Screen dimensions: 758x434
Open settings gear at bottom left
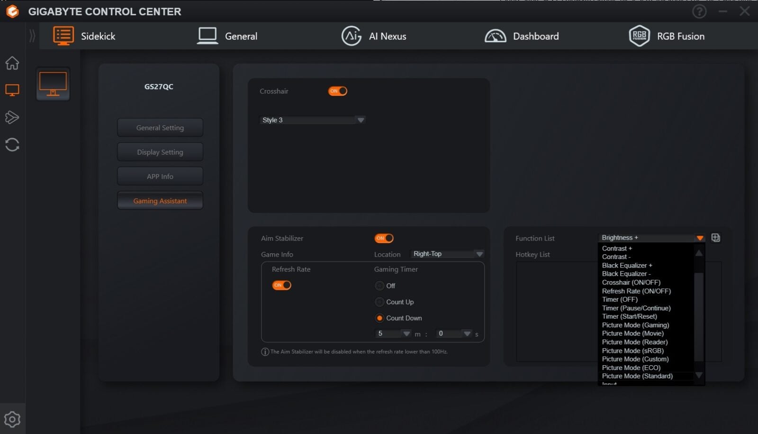pyautogui.click(x=12, y=419)
